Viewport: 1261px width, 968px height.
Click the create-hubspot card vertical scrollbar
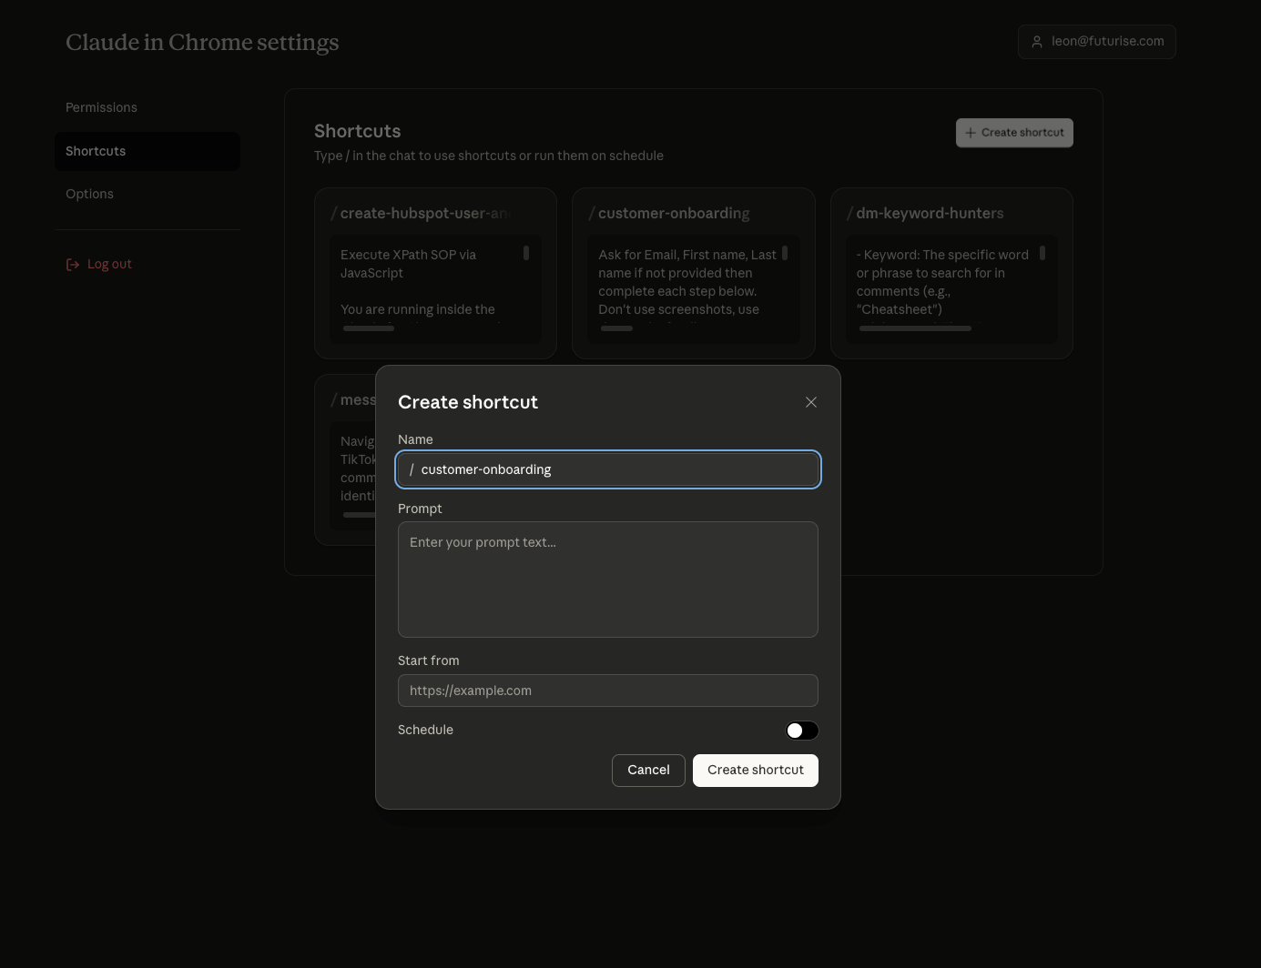coord(526,253)
